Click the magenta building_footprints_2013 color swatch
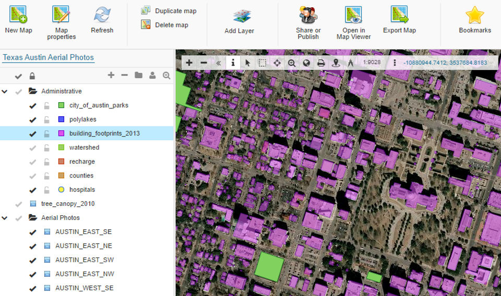Image resolution: width=501 pixels, height=296 pixels. point(61,133)
